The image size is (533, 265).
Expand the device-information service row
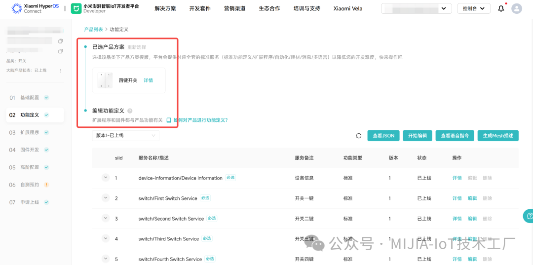click(x=106, y=178)
